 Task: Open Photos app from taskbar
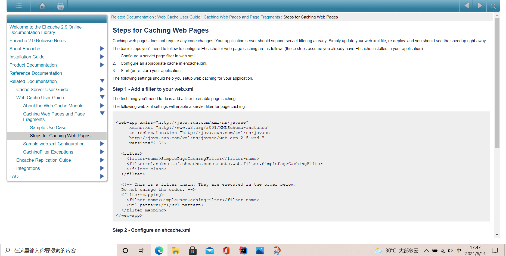point(260,250)
